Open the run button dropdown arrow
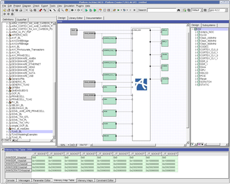Viewport: 230px width, 184px height. 121,10
